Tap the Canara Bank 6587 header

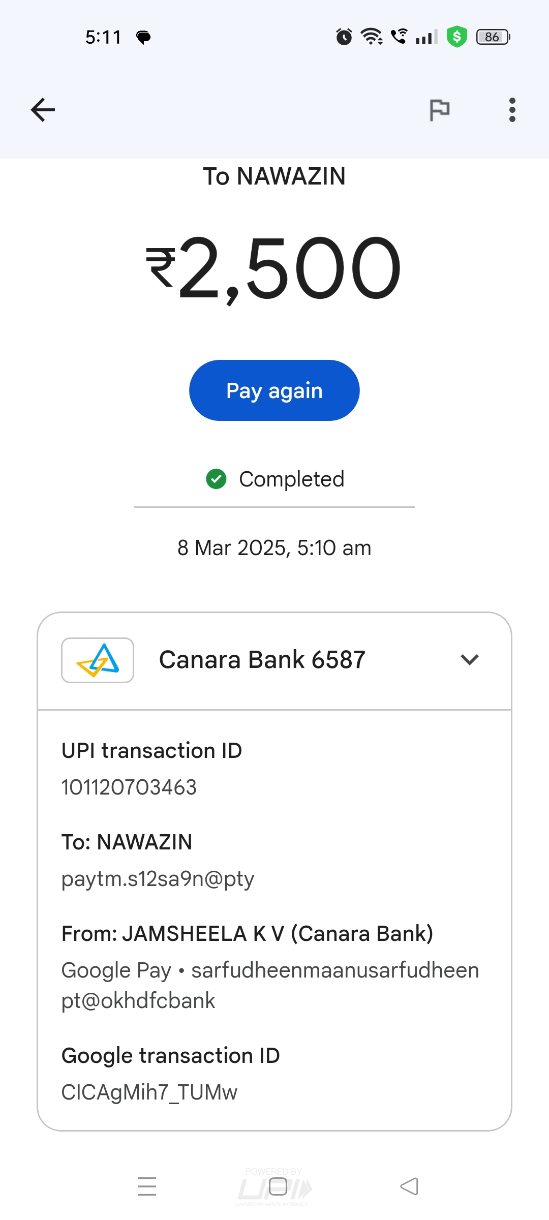tap(262, 660)
